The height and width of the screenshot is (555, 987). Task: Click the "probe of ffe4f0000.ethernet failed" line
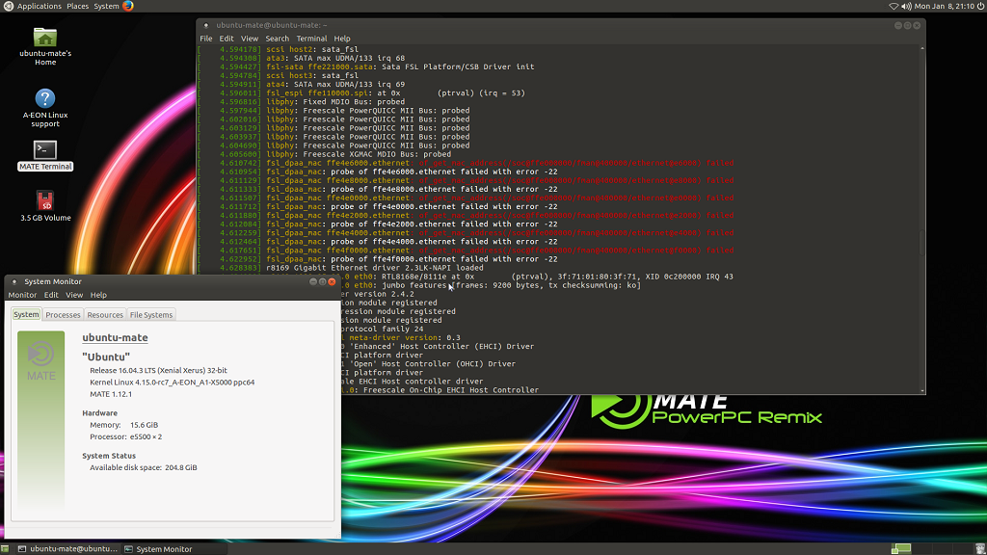pos(412,259)
